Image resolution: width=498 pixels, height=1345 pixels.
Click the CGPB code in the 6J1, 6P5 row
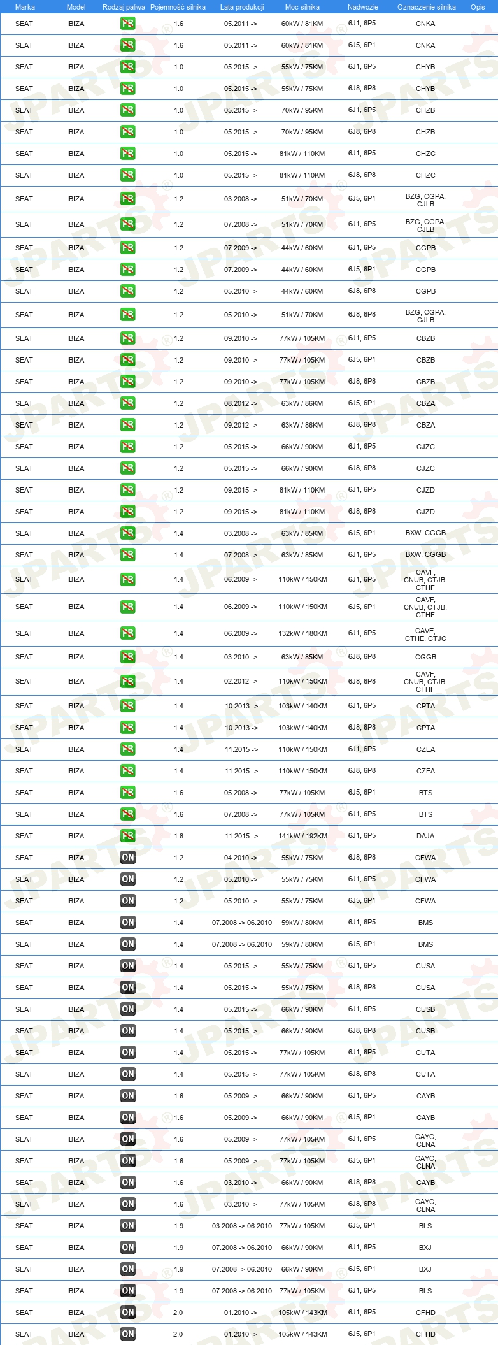(x=425, y=248)
